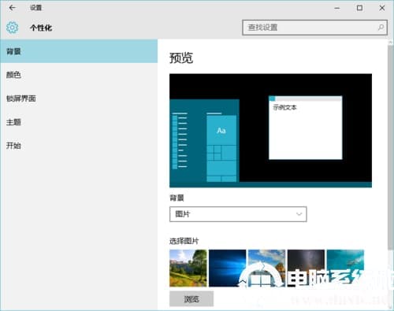The width and height of the screenshot is (394, 311).
Task: Choose the blue Windows logo wallpaper
Action: 228,268
